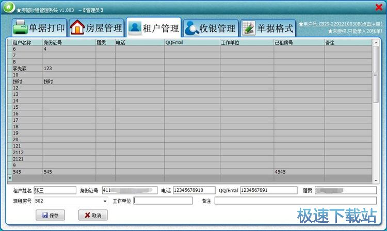Click the vertical scrollbar thumb

[376, 74]
